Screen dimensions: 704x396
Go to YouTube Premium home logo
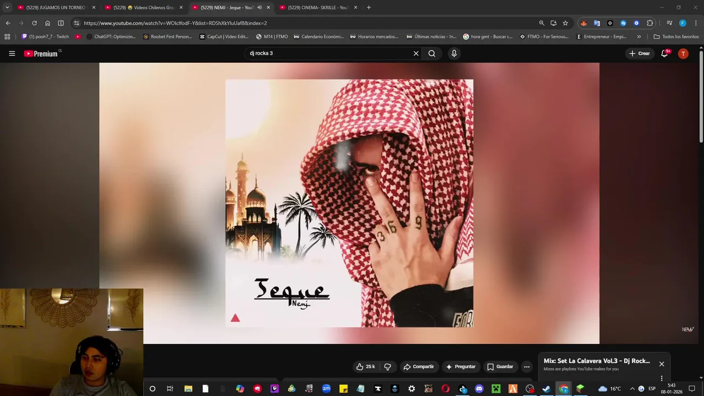pos(42,53)
